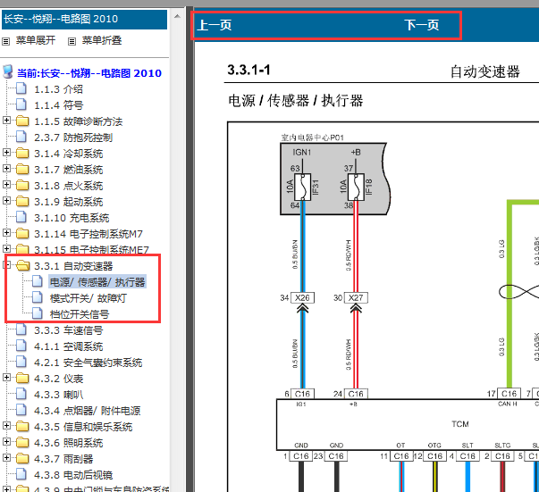The height and width of the screenshot is (492, 539).
Task: Click 菜单折叠 to collapse all menus
Action: (102, 40)
